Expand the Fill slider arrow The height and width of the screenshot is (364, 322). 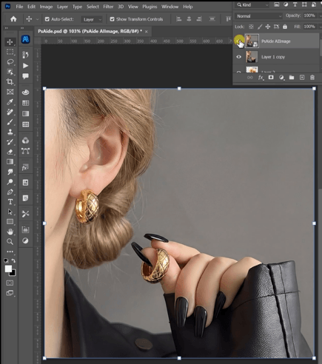click(x=321, y=27)
